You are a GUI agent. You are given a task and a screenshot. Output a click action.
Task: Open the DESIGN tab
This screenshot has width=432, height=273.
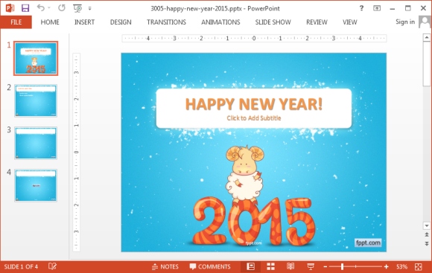[x=121, y=22]
